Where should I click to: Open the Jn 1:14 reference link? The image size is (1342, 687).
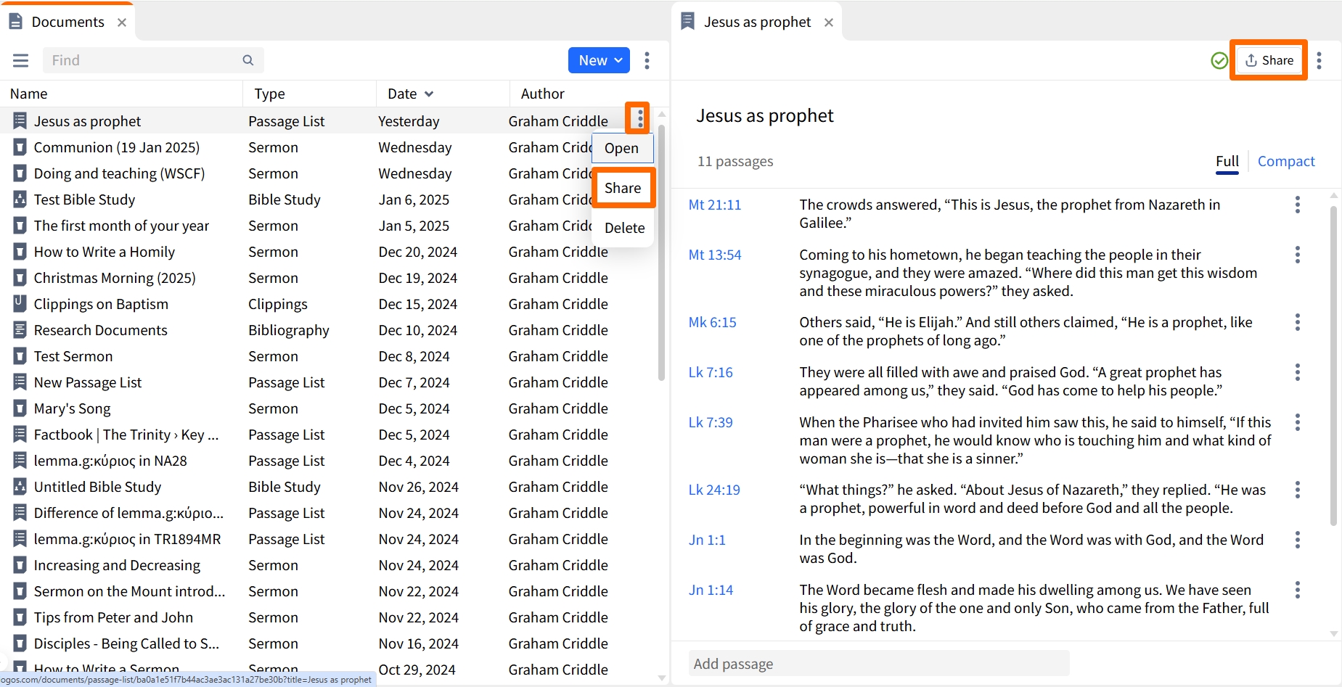pyautogui.click(x=711, y=590)
